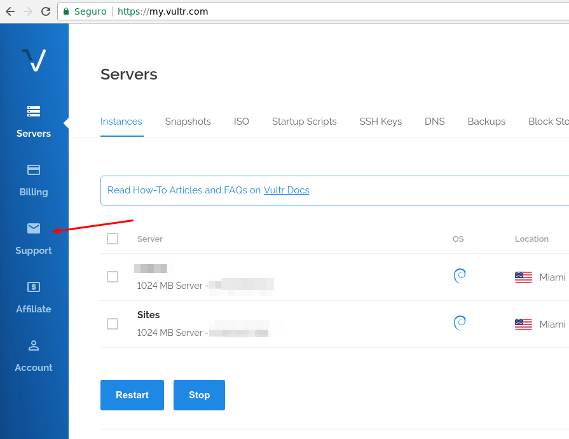Open the Sites server name link
Viewport: 569px width, 439px height.
coord(148,315)
